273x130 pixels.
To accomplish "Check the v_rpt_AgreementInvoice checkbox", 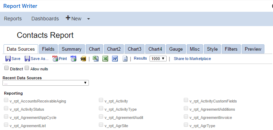I will pos(186,116).
